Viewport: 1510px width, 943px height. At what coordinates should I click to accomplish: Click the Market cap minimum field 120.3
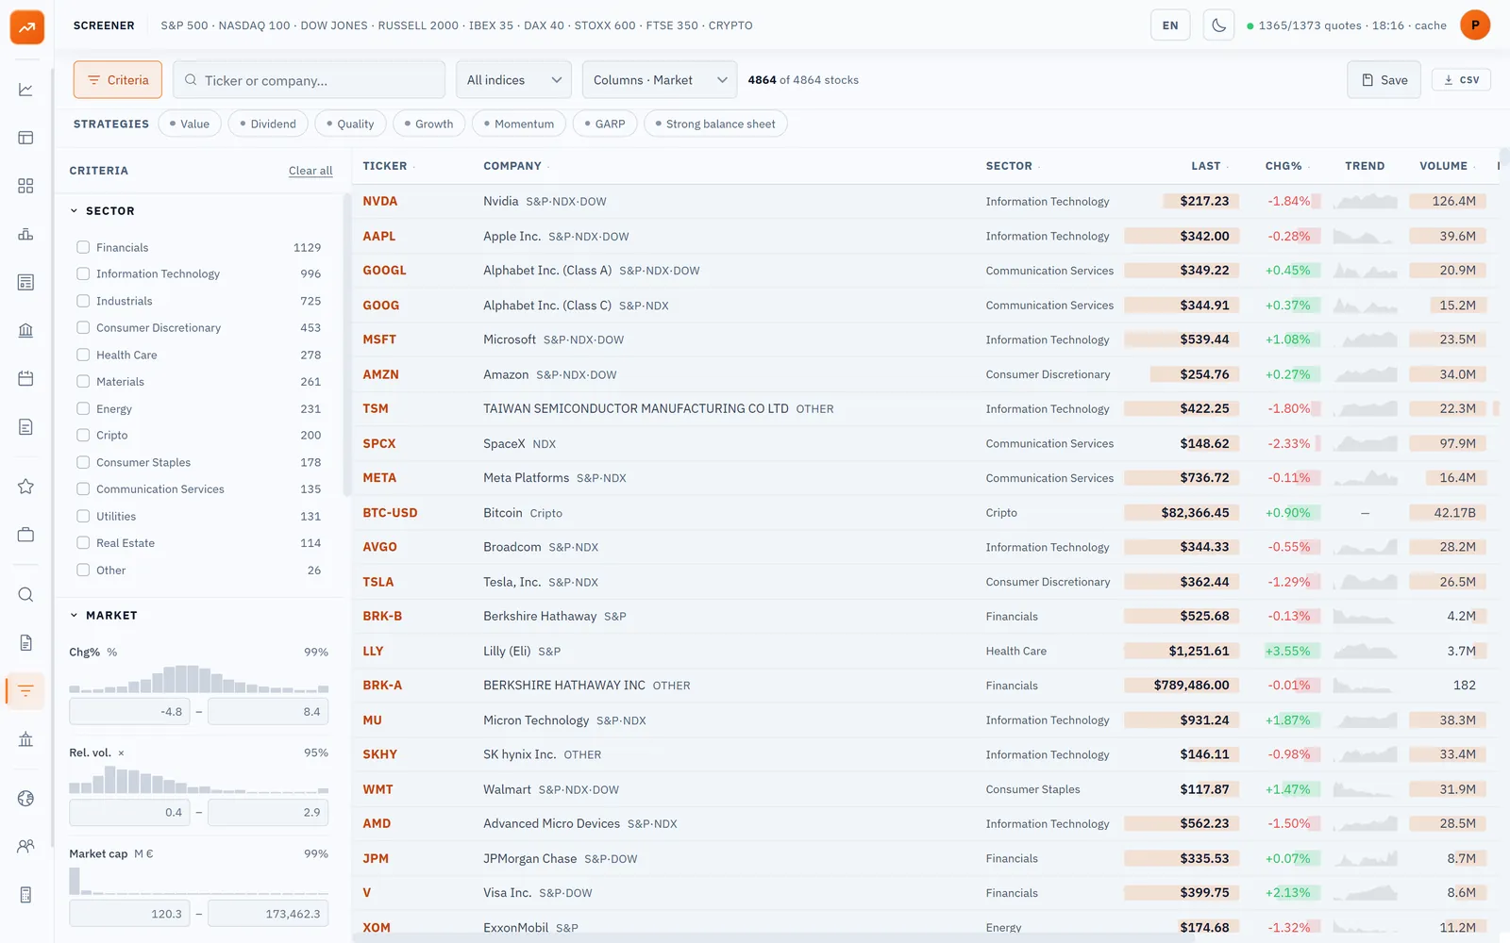click(129, 914)
